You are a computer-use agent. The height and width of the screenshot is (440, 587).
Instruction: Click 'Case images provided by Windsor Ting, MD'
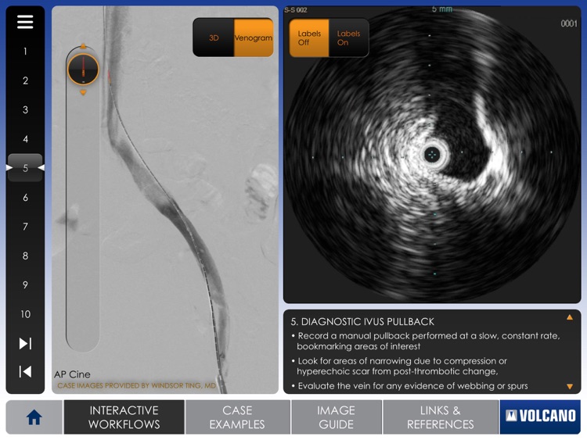click(x=137, y=385)
